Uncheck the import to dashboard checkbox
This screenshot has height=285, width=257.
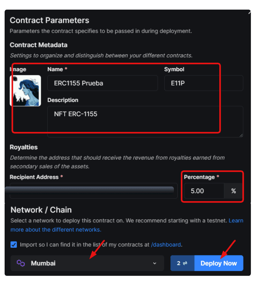14,245
